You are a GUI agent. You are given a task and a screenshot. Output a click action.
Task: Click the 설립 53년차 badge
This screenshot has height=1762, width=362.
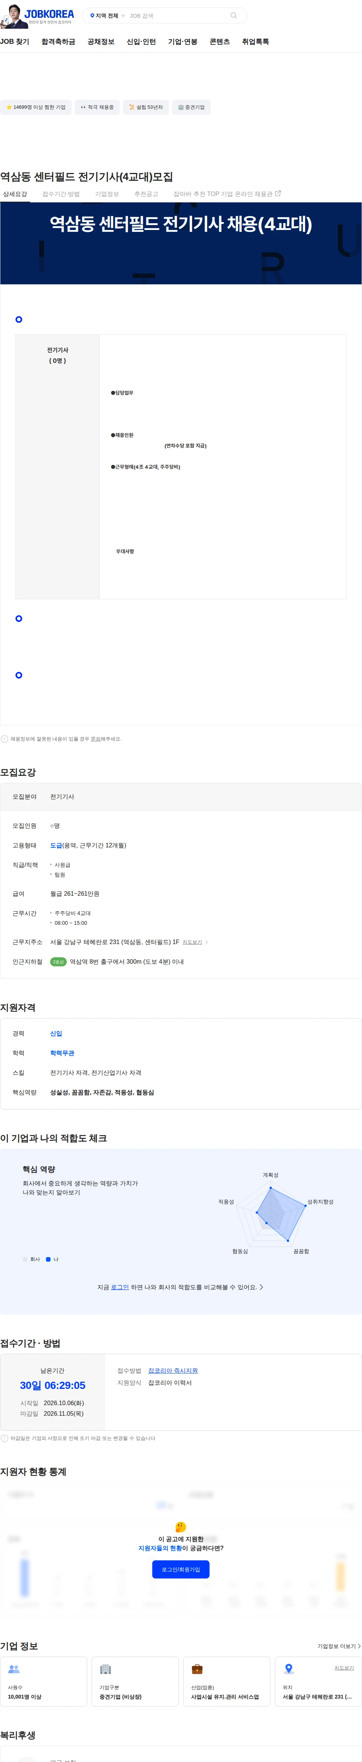[x=146, y=107]
